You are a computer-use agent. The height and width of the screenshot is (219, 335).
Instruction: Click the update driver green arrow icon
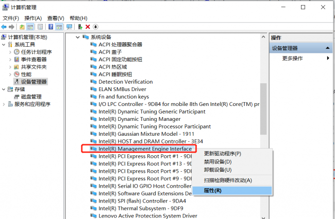(x=80, y=27)
